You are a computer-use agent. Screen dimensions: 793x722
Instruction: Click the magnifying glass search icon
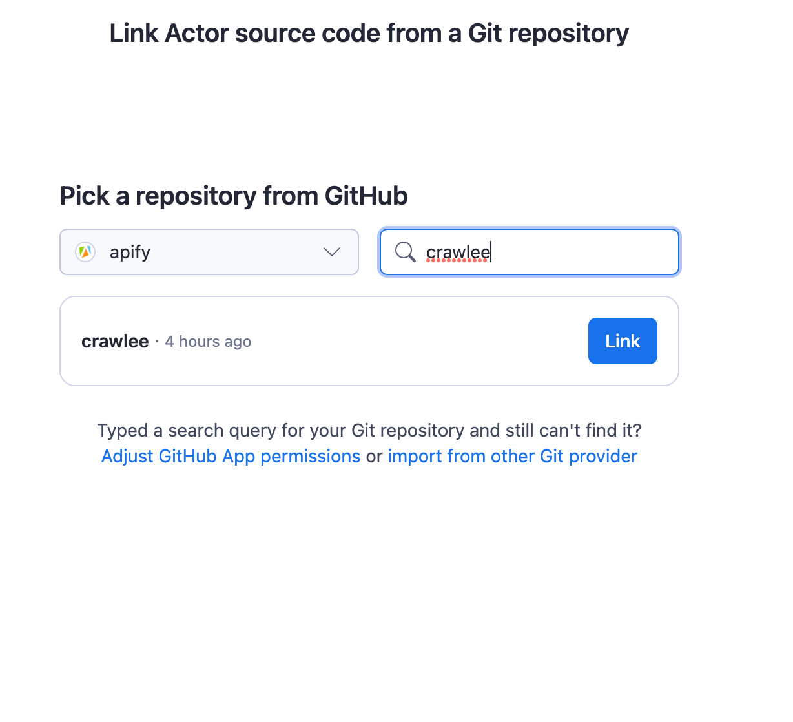pyautogui.click(x=405, y=252)
